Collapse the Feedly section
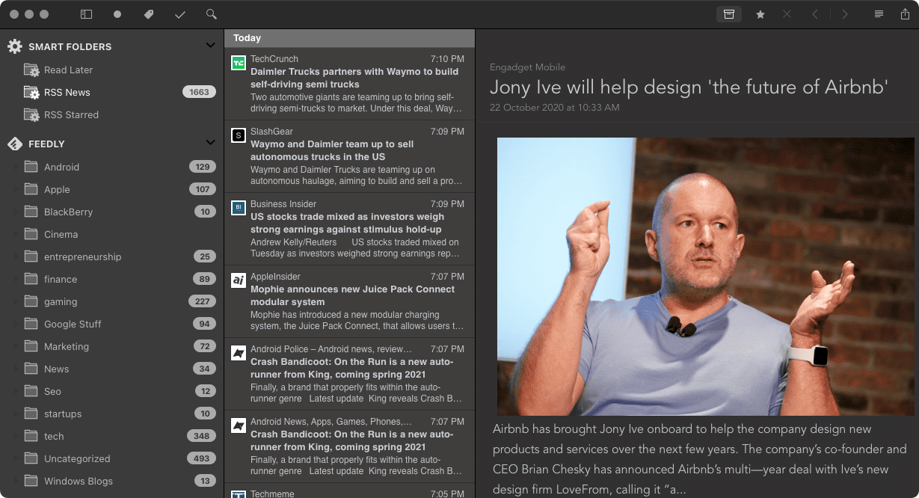919x498 pixels. (x=210, y=144)
